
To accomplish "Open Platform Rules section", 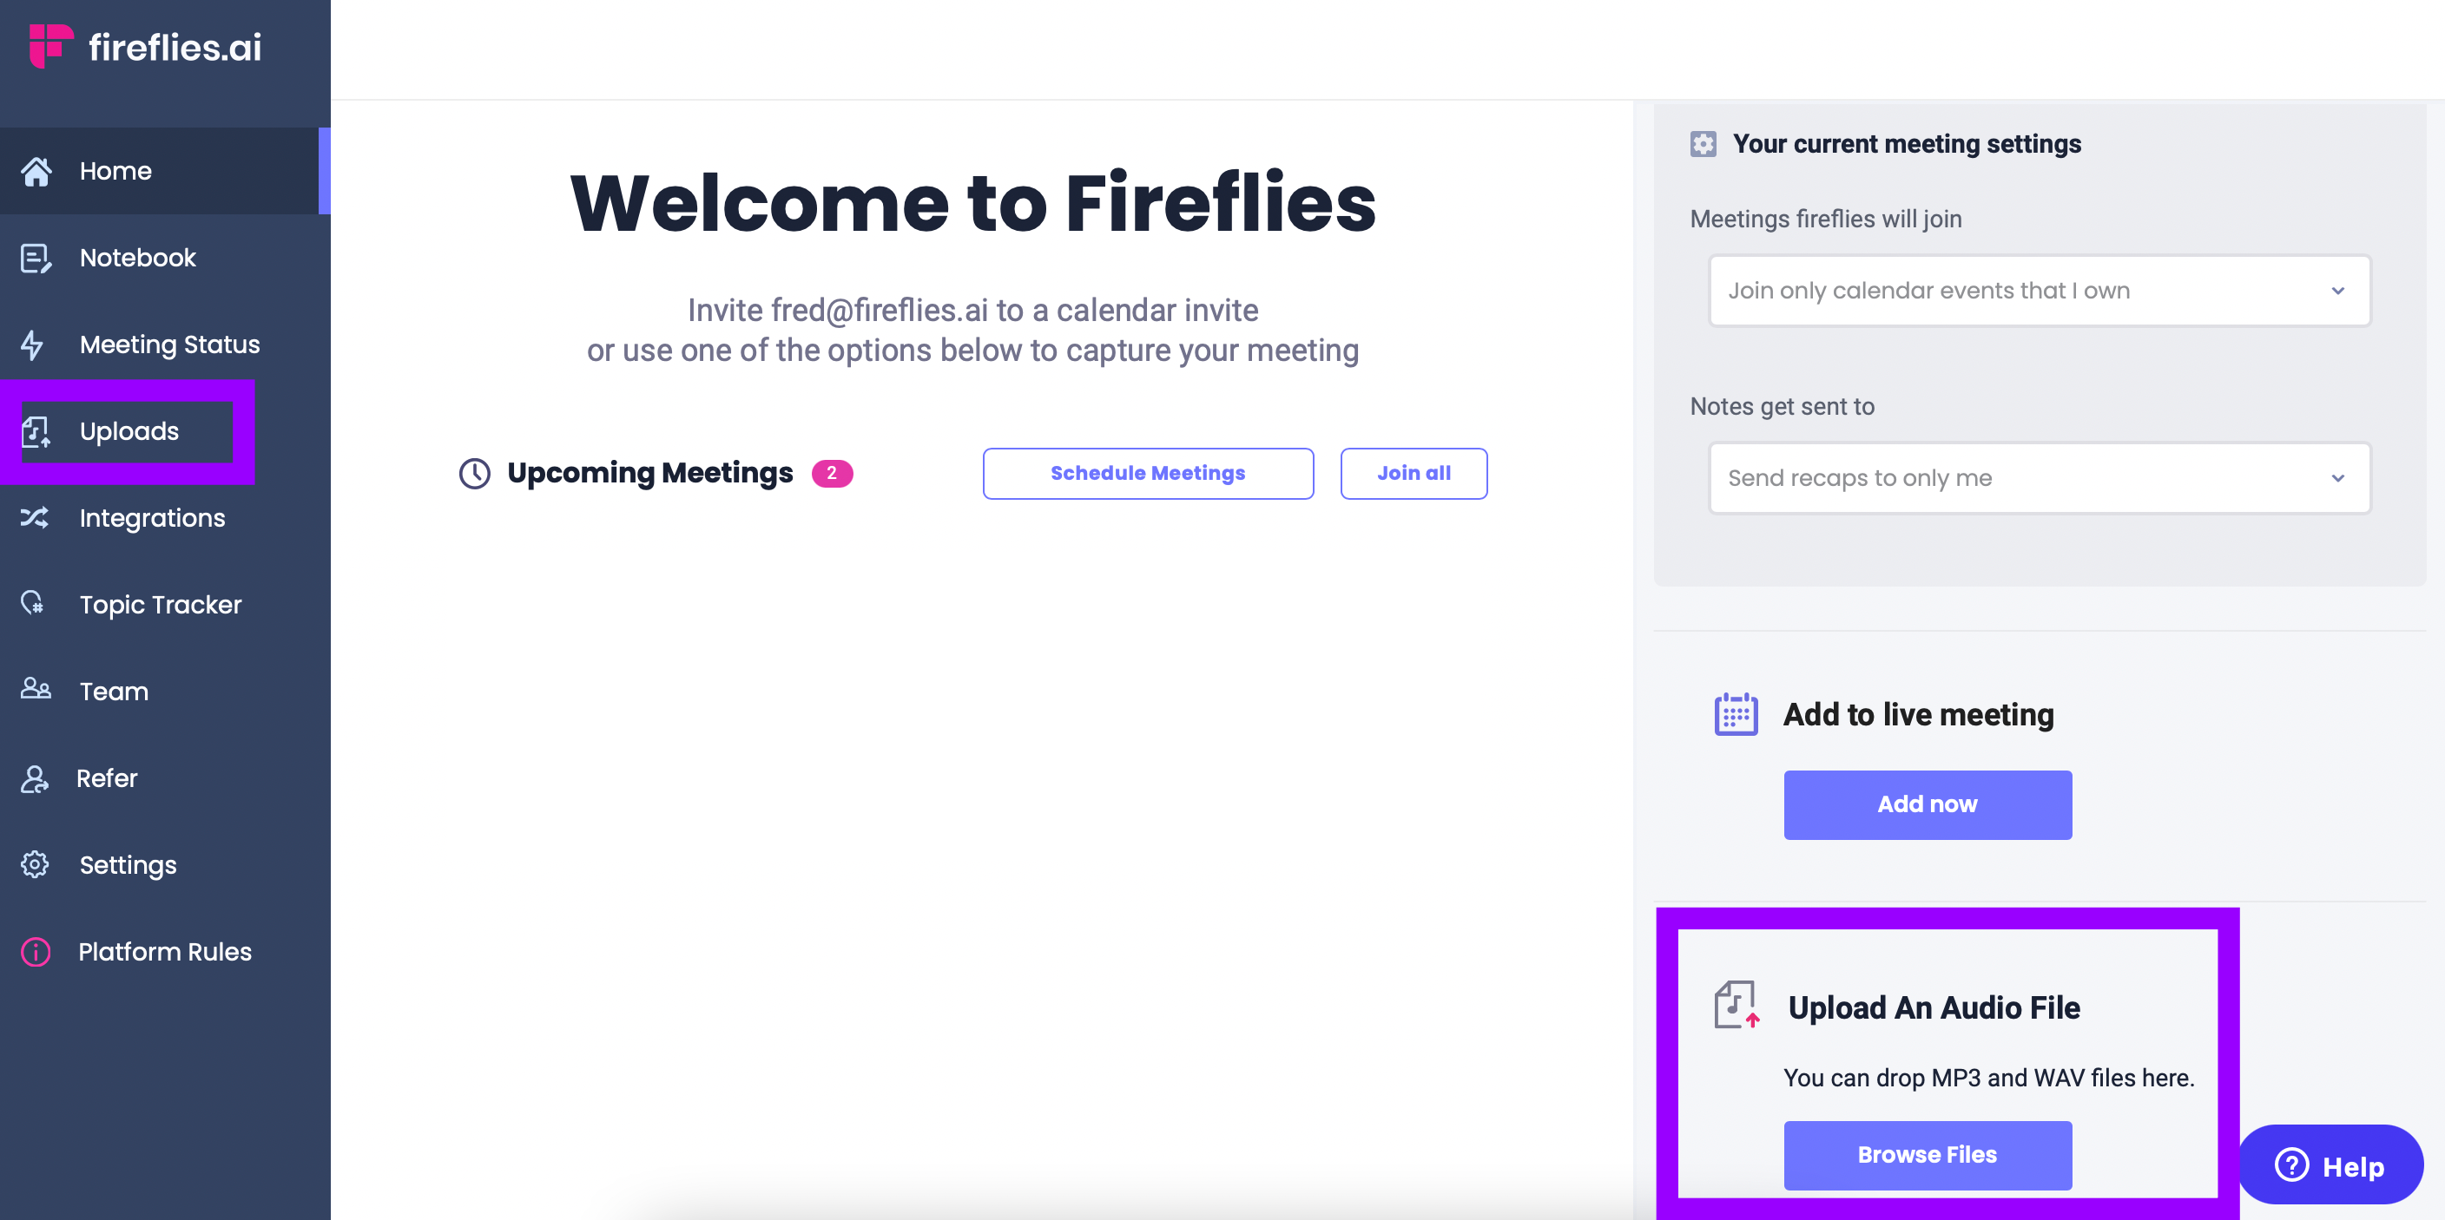I will click(x=164, y=950).
